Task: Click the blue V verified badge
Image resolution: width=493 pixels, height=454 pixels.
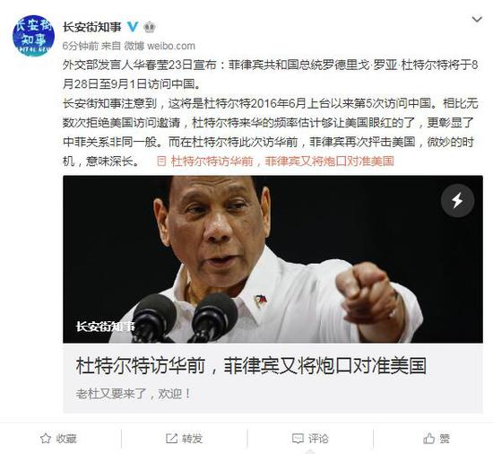Action: coord(133,27)
